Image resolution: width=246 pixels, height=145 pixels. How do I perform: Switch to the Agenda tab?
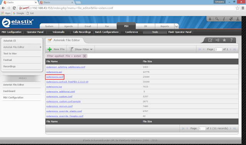(x=68, y=27)
